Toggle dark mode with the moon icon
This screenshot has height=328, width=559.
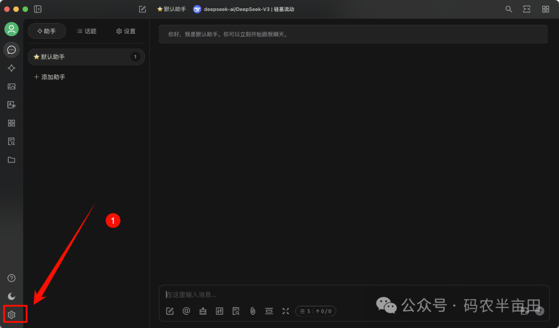point(11,296)
